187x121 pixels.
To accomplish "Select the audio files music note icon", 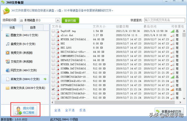I will (7, 44).
